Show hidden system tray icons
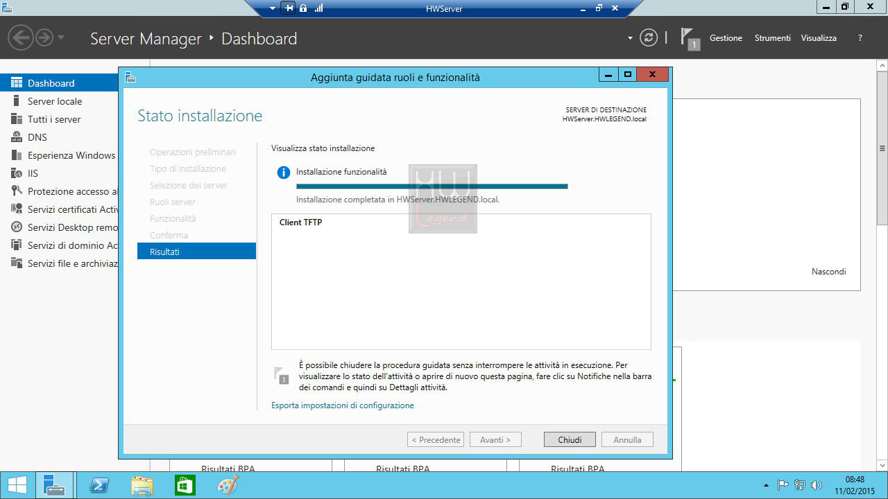The height and width of the screenshot is (499, 888). click(x=766, y=485)
